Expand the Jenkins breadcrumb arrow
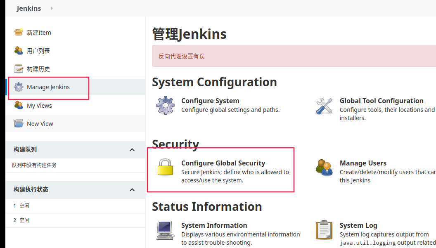This screenshot has width=436, height=248. (52, 8)
